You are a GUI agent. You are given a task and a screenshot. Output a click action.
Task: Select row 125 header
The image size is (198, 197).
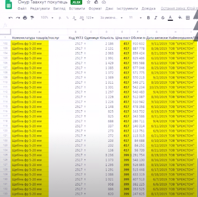tap(5, 155)
